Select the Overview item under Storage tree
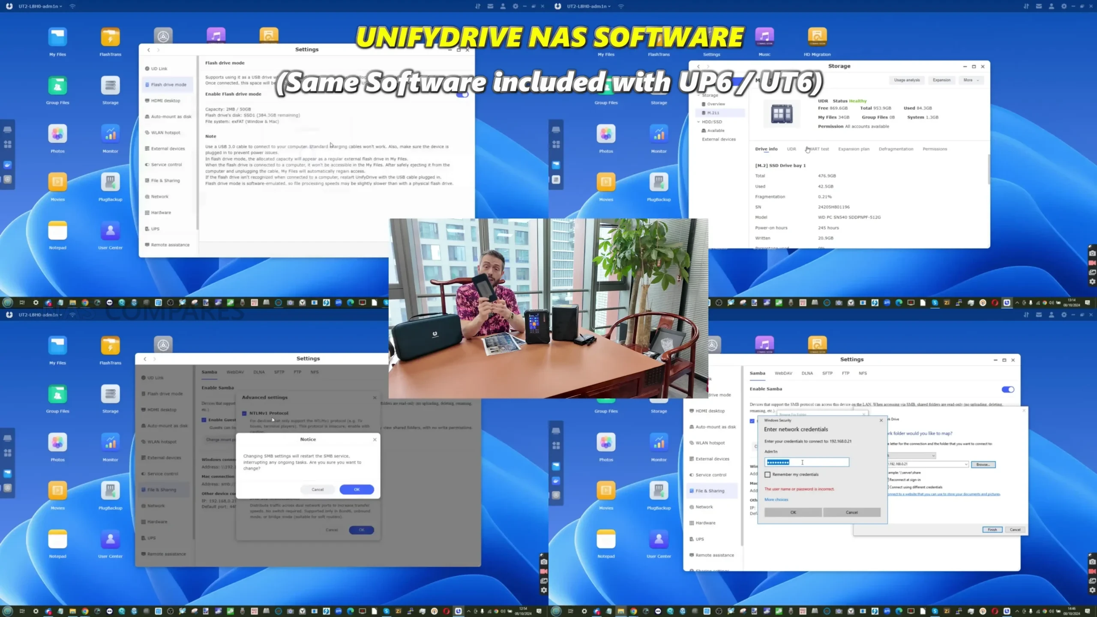The height and width of the screenshot is (617, 1097). click(716, 104)
